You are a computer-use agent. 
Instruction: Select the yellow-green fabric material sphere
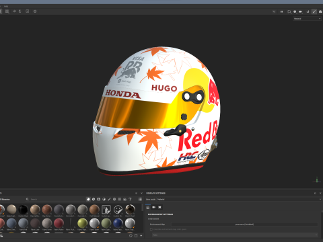coord(82,223)
